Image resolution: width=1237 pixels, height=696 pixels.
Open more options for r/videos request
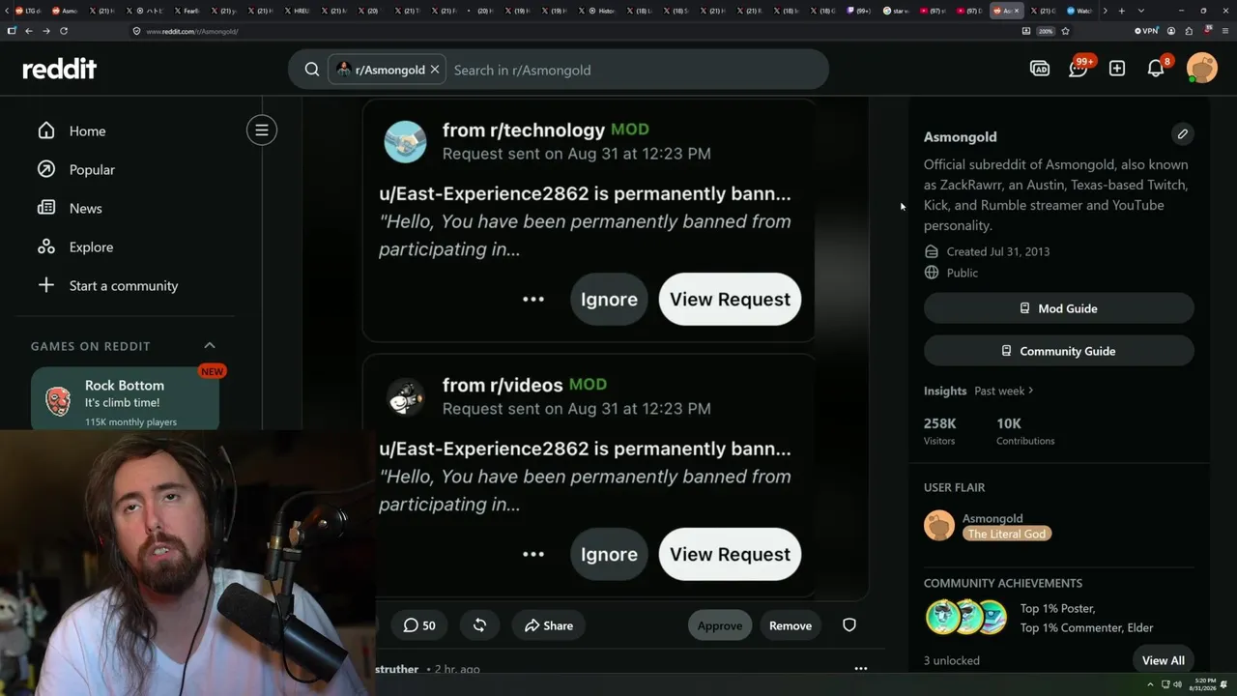533,554
